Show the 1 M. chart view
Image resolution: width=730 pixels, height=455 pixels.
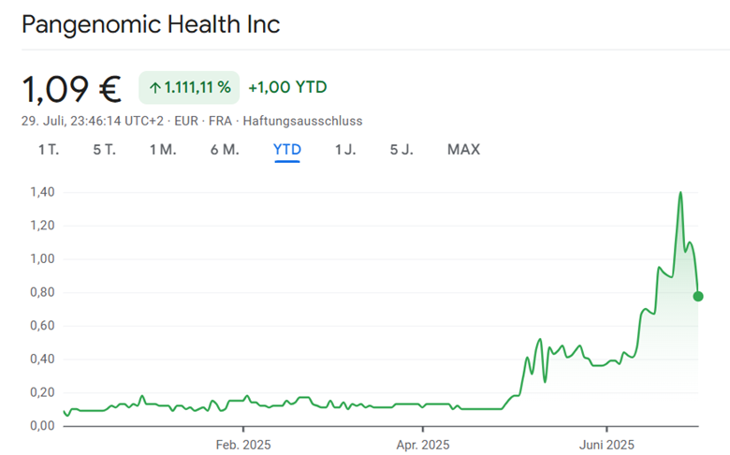[x=163, y=150]
